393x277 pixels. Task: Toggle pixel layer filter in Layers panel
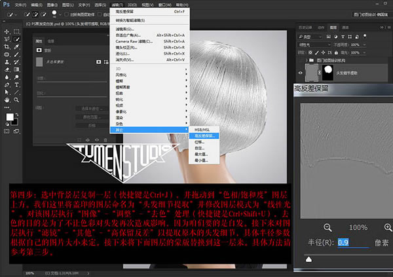click(x=328, y=37)
